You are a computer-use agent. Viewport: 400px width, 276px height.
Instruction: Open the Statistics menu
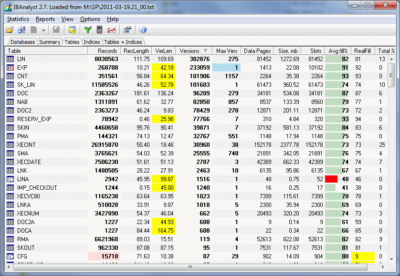pos(18,19)
